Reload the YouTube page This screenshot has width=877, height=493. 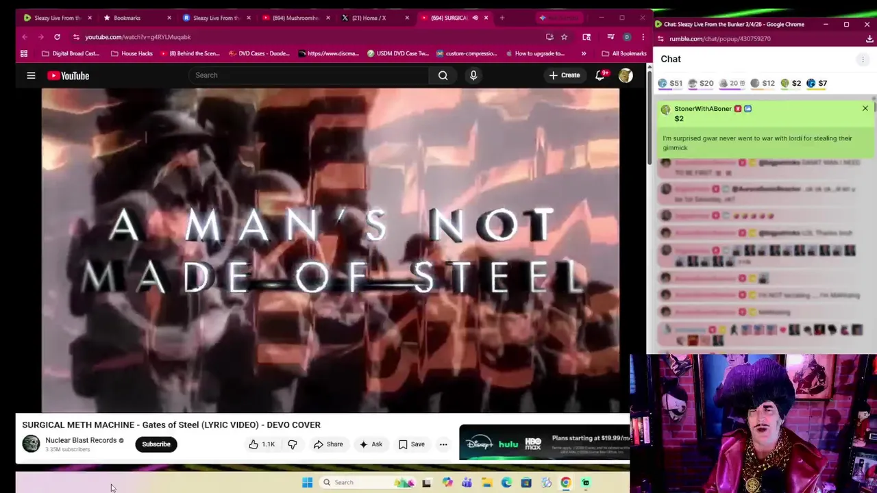57,37
